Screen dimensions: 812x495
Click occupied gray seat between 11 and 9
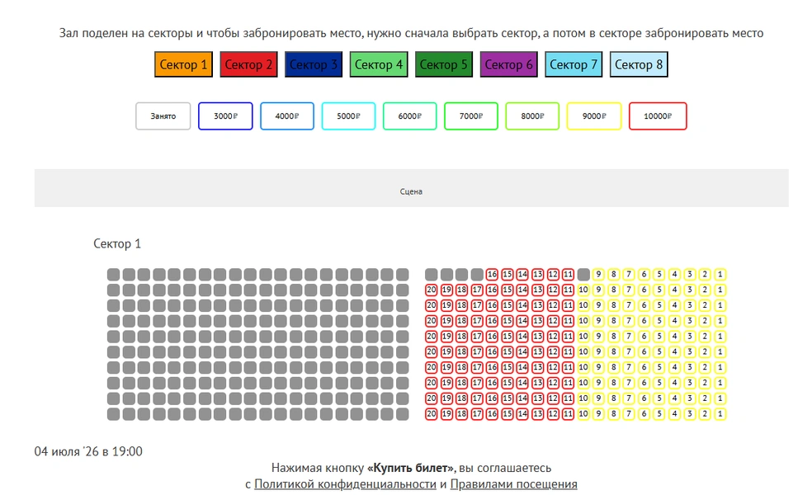(x=583, y=275)
